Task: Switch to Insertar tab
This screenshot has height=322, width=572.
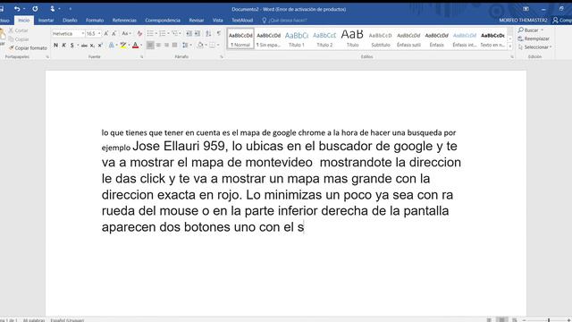Action: (46, 21)
